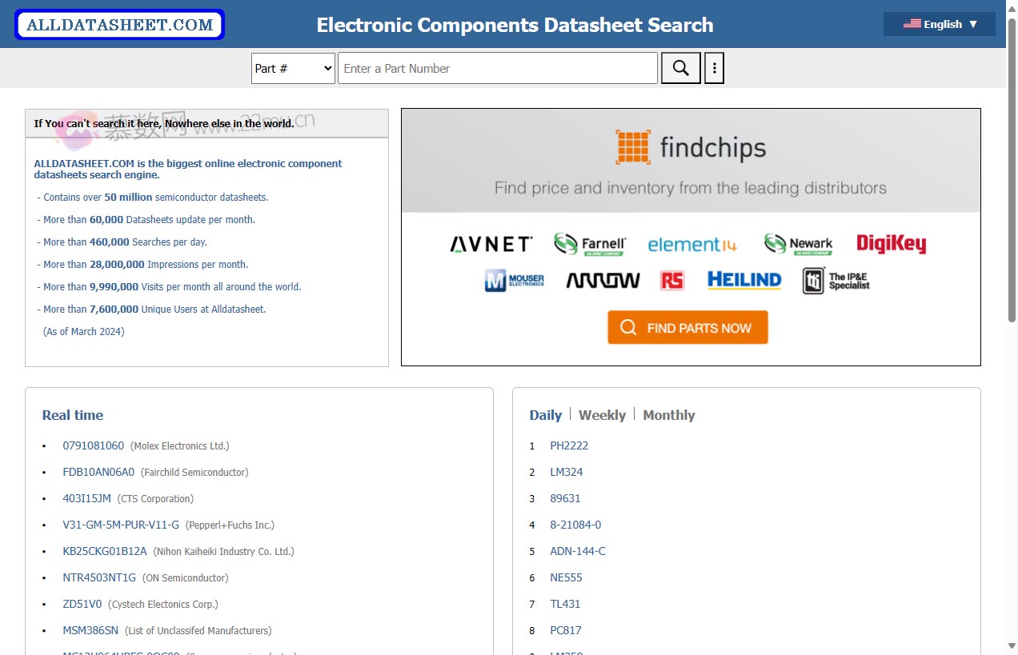Click the scrollbar down arrow
The height and width of the screenshot is (655, 1018).
pos(1011,648)
